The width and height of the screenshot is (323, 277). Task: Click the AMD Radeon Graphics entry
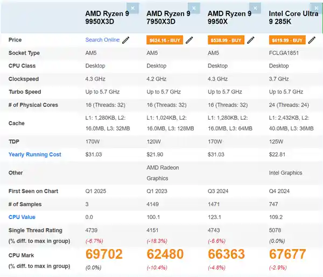[x=163, y=173]
